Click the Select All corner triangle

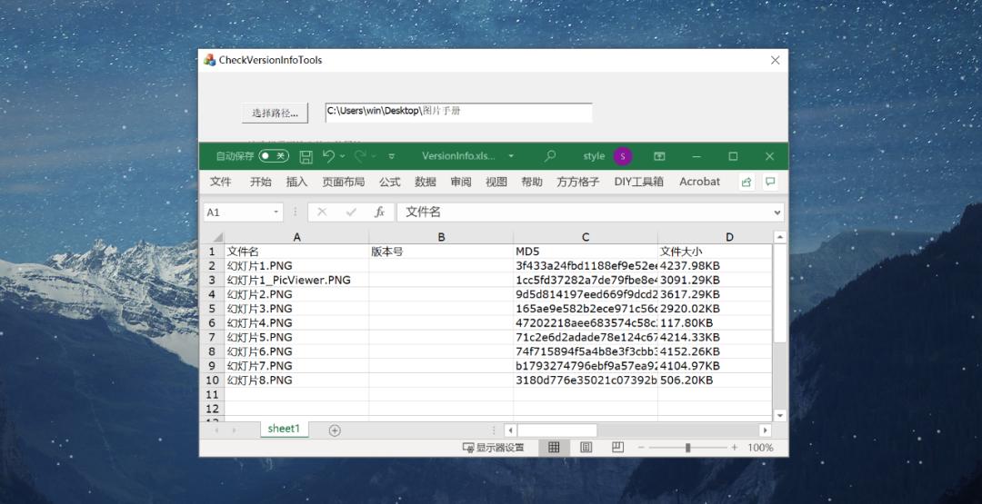[x=216, y=238]
